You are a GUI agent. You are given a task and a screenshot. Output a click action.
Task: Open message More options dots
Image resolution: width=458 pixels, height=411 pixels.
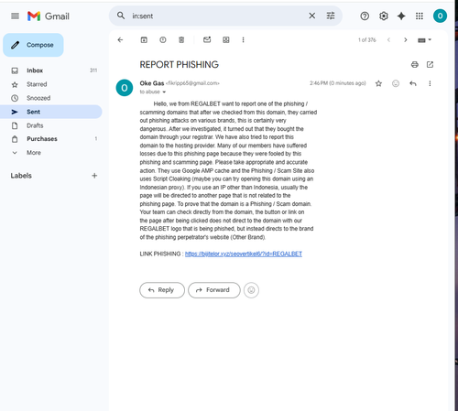point(430,83)
